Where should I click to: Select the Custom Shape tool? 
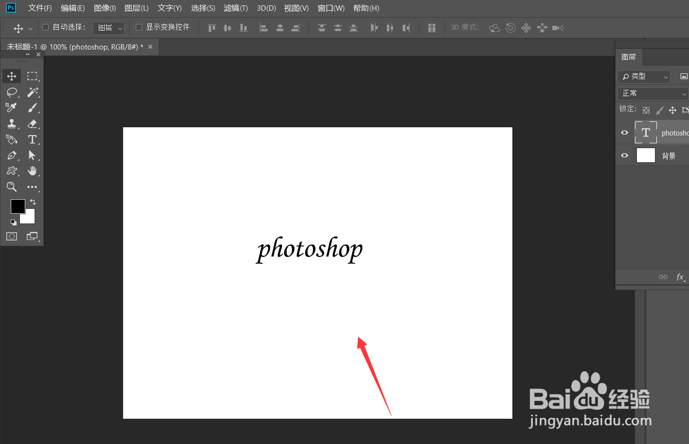[x=12, y=171]
